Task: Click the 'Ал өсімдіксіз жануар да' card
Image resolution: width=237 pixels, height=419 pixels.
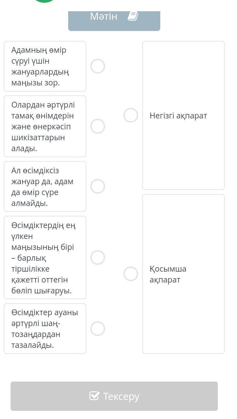Action: point(45,187)
